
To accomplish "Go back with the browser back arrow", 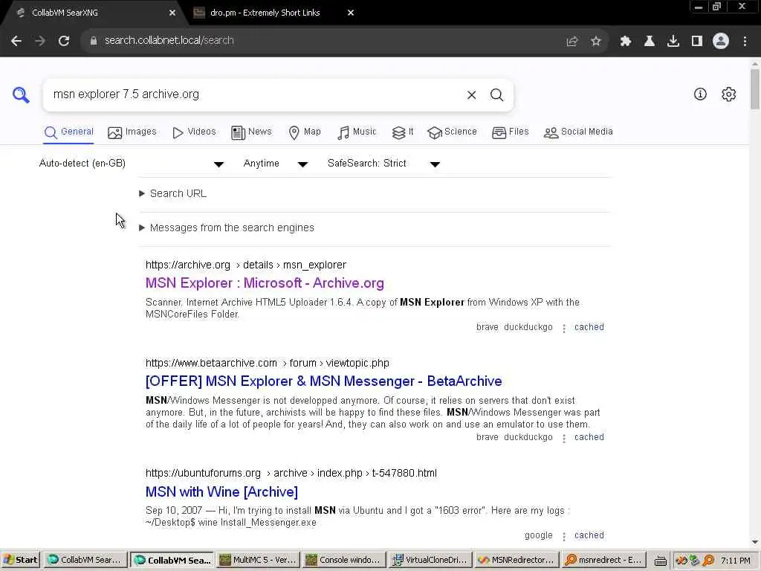I will pos(16,41).
